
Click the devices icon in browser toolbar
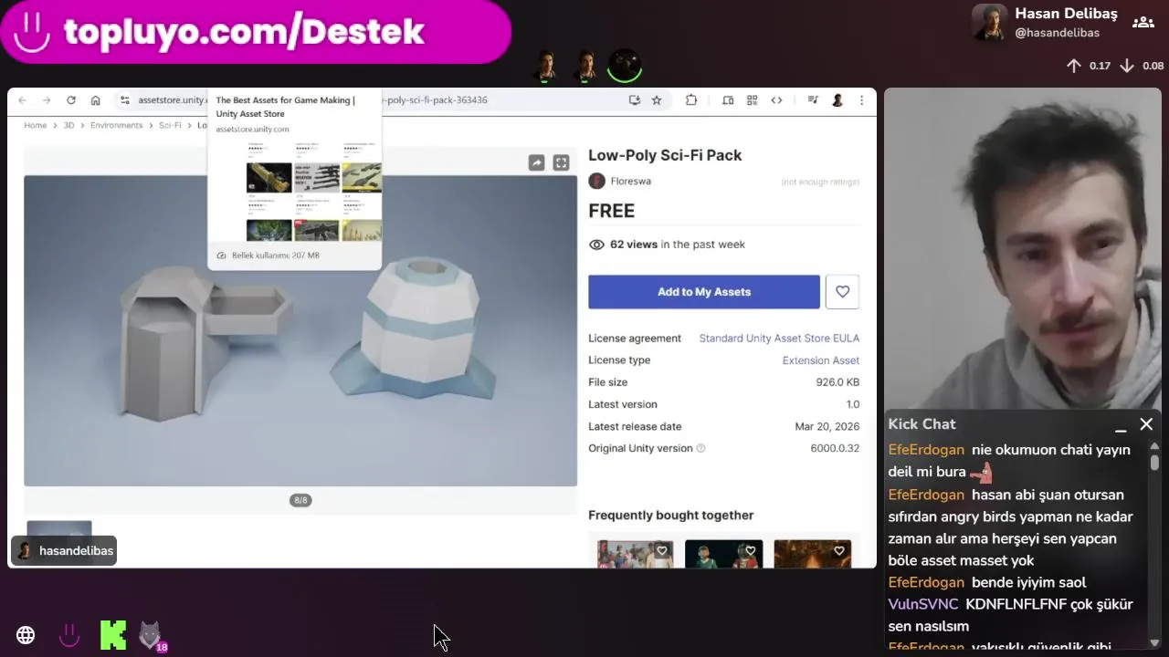click(728, 100)
